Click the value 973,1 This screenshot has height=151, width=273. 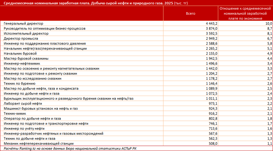[x=213, y=103]
